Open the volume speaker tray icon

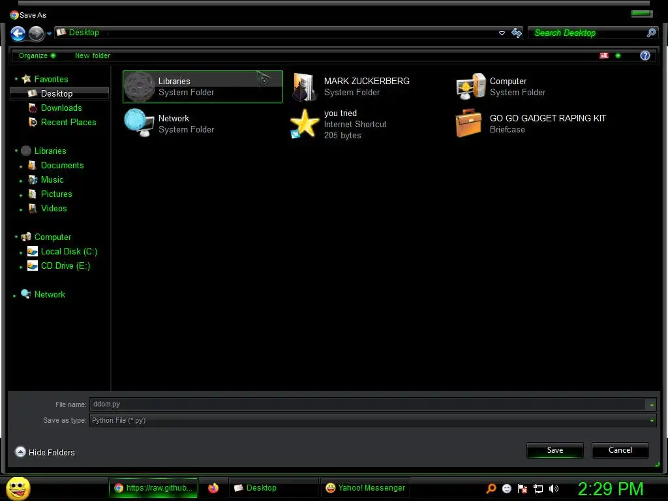pos(553,489)
